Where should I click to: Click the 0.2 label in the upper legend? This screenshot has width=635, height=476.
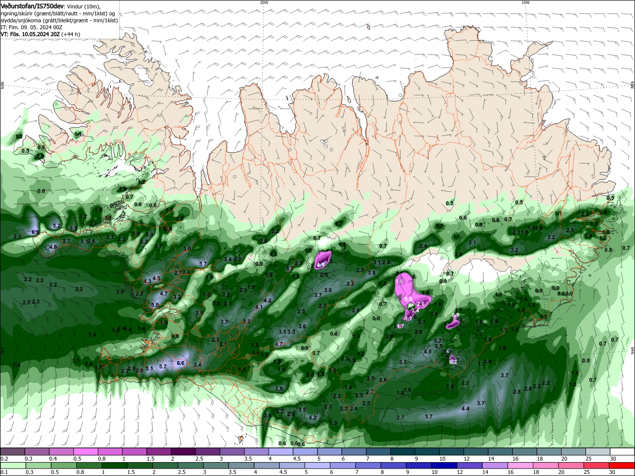pyautogui.click(x=4, y=459)
